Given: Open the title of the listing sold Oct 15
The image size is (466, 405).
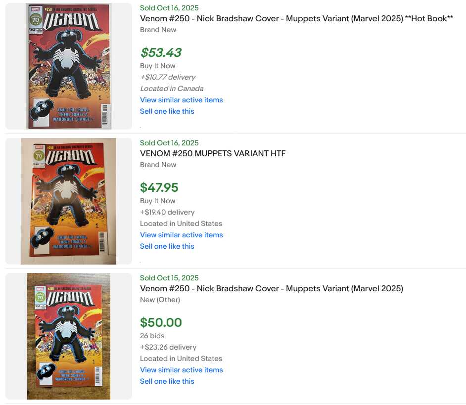Looking at the screenshot, I should [272, 289].
